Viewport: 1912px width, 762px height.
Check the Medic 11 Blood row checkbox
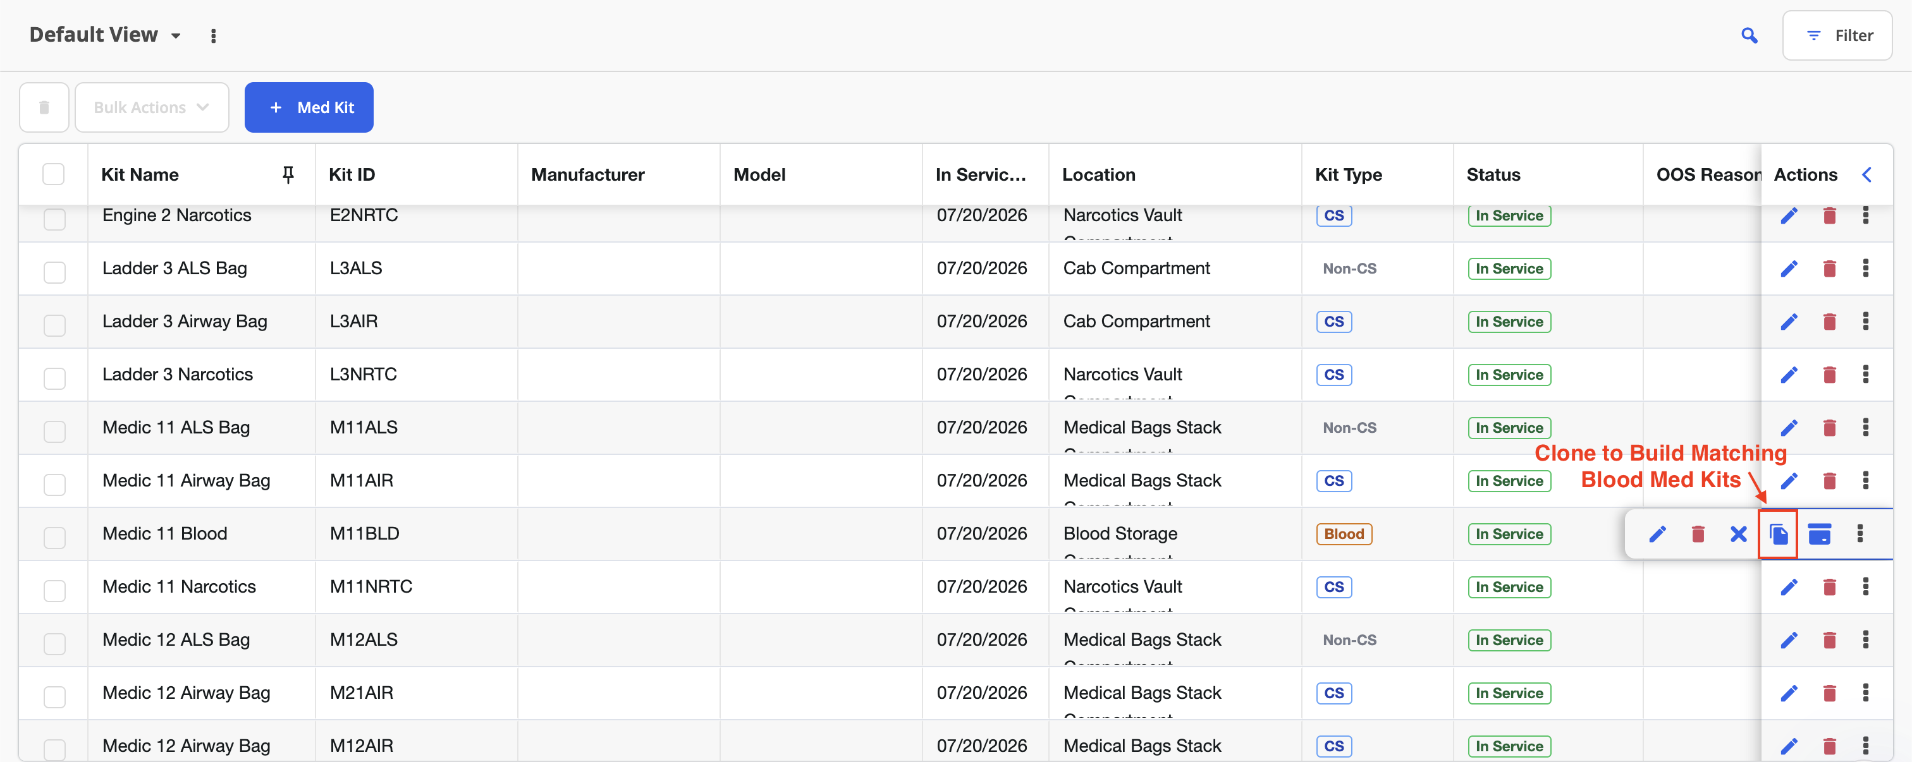54,537
